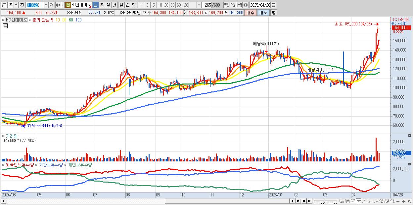
Task: Expand the speaker options dropdown arrow
Action: (x=63, y=5)
